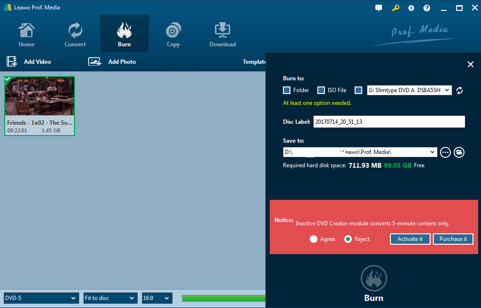Switch to the Convert module
The width and height of the screenshot is (481, 308).
(75, 35)
